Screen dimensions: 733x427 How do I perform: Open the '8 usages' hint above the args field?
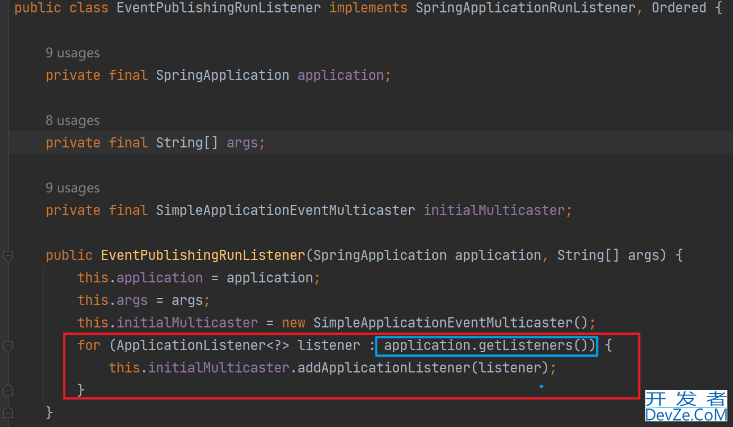(73, 120)
